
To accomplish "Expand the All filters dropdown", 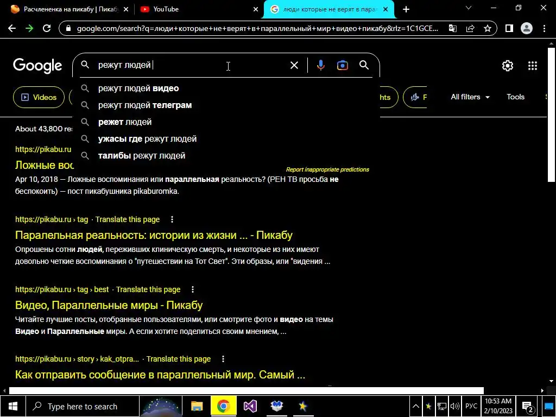I will [470, 97].
